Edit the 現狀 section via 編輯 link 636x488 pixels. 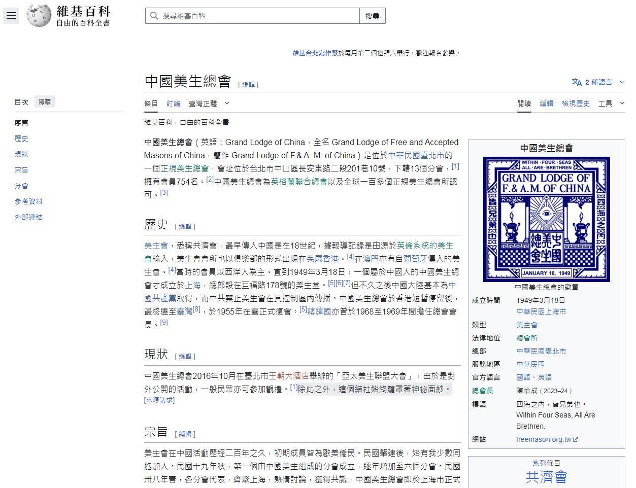pyautogui.click(x=185, y=357)
